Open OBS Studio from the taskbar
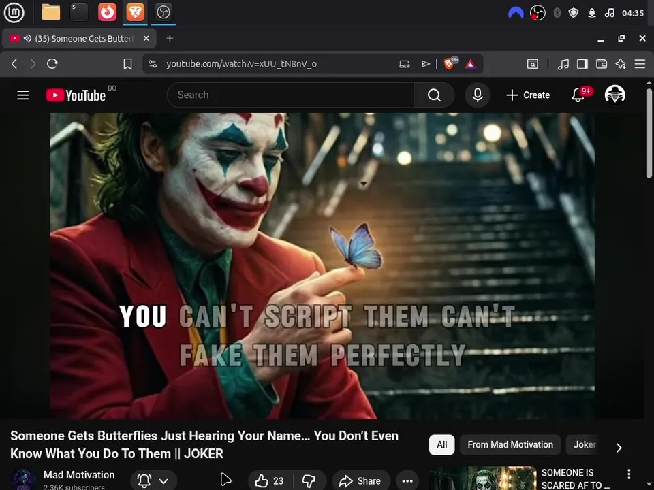This screenshot has width=654, height=490. pos(163,12)
